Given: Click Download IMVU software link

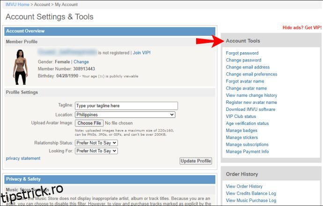Looking at the screenshot, I should click(x=250, y=110).
